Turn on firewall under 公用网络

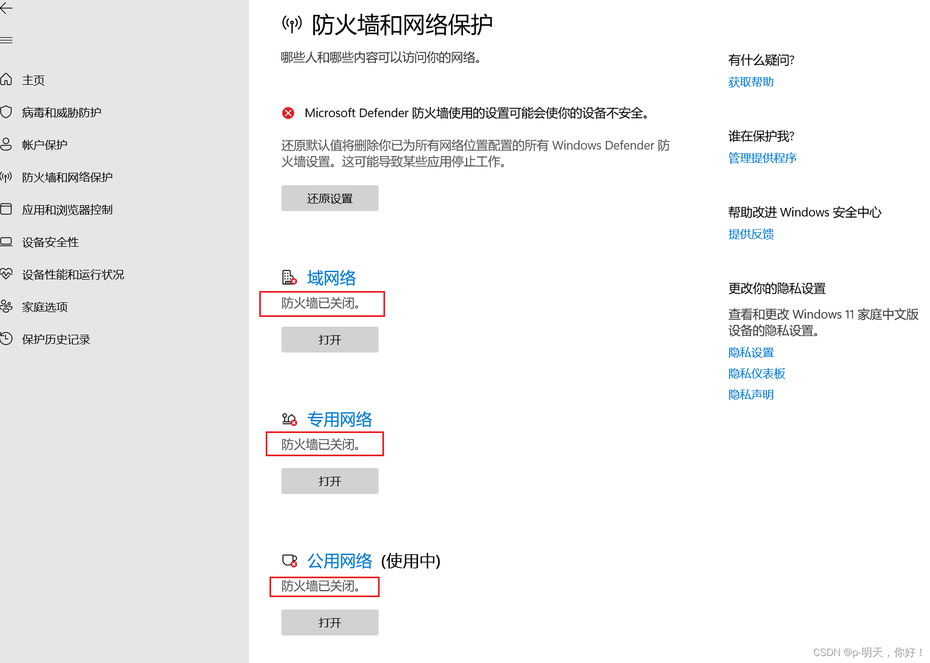330,623
